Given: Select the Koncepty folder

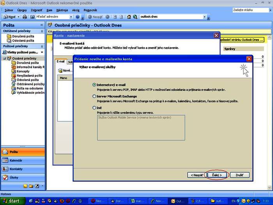Looking at the screenshot, I should 23,71.
